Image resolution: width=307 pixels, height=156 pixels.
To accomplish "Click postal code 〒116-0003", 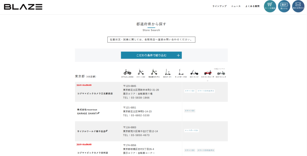I will coord(130,127).
